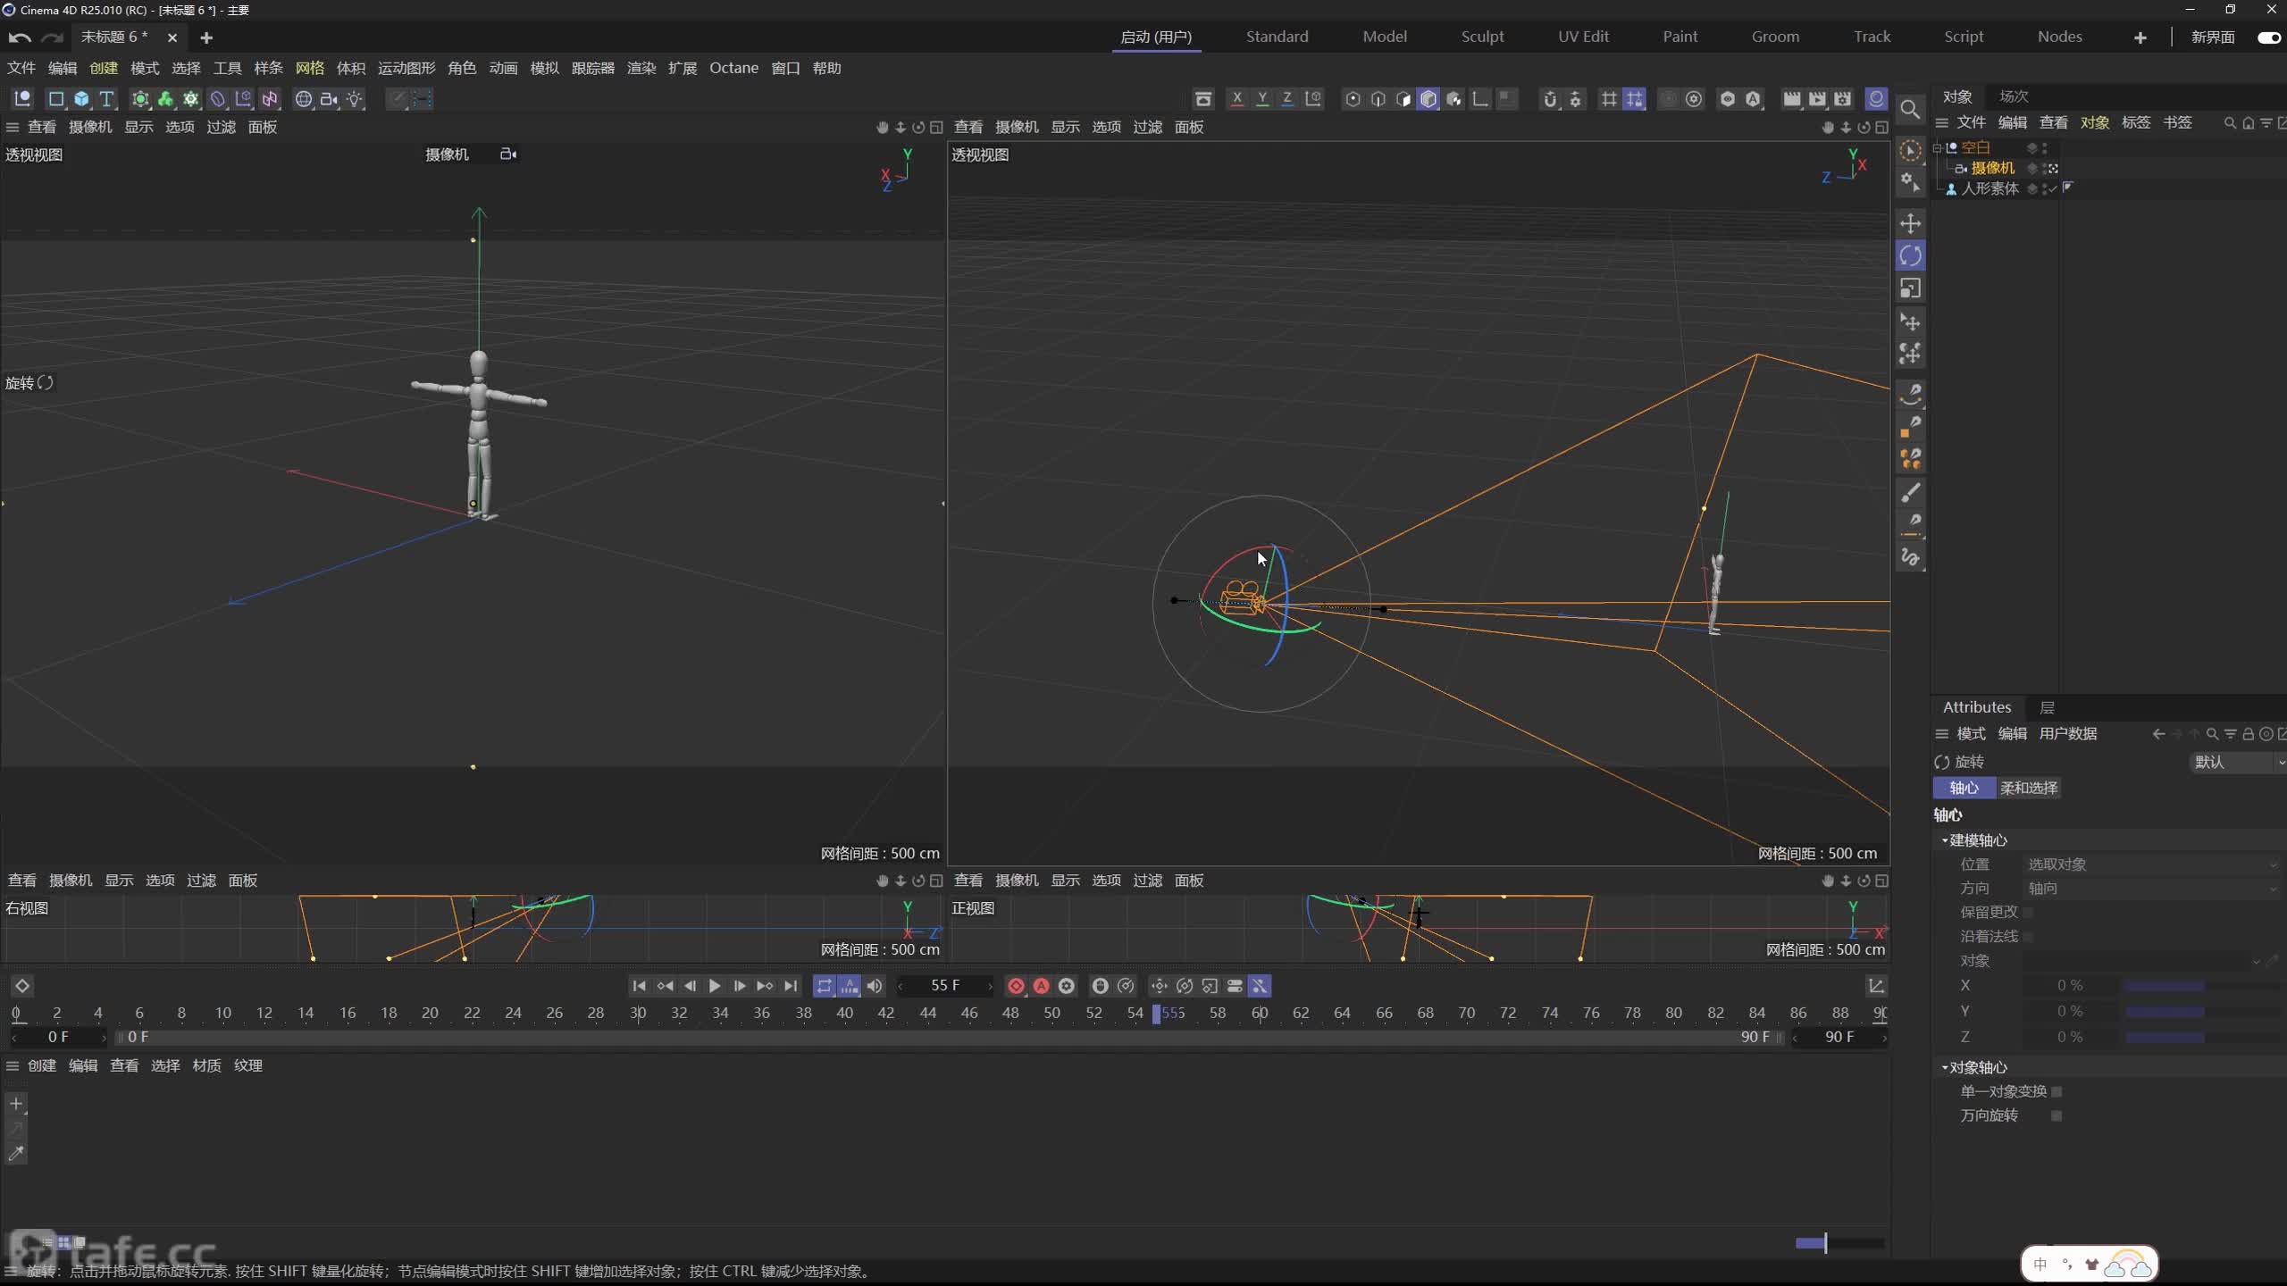Click record active objects keyframe button

1016,986
